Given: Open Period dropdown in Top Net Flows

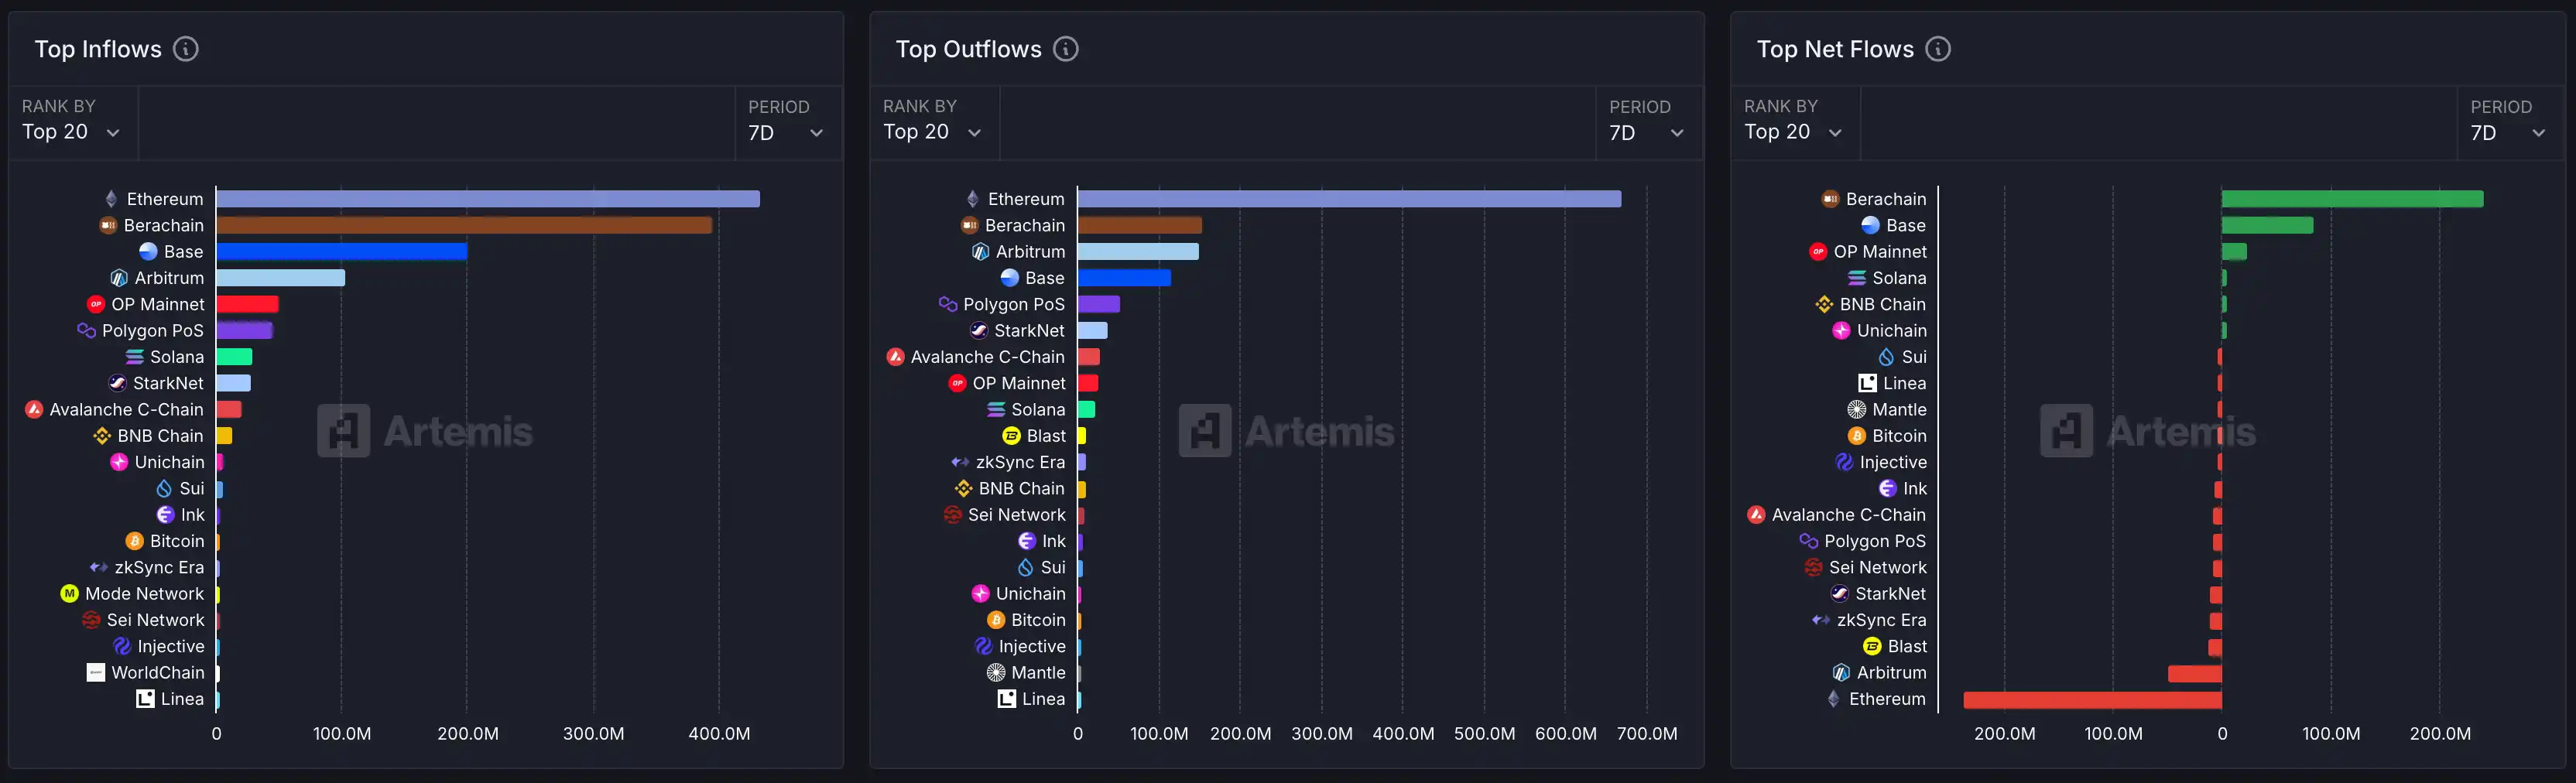Looking at the screenshot, I should click(2508, 133).
